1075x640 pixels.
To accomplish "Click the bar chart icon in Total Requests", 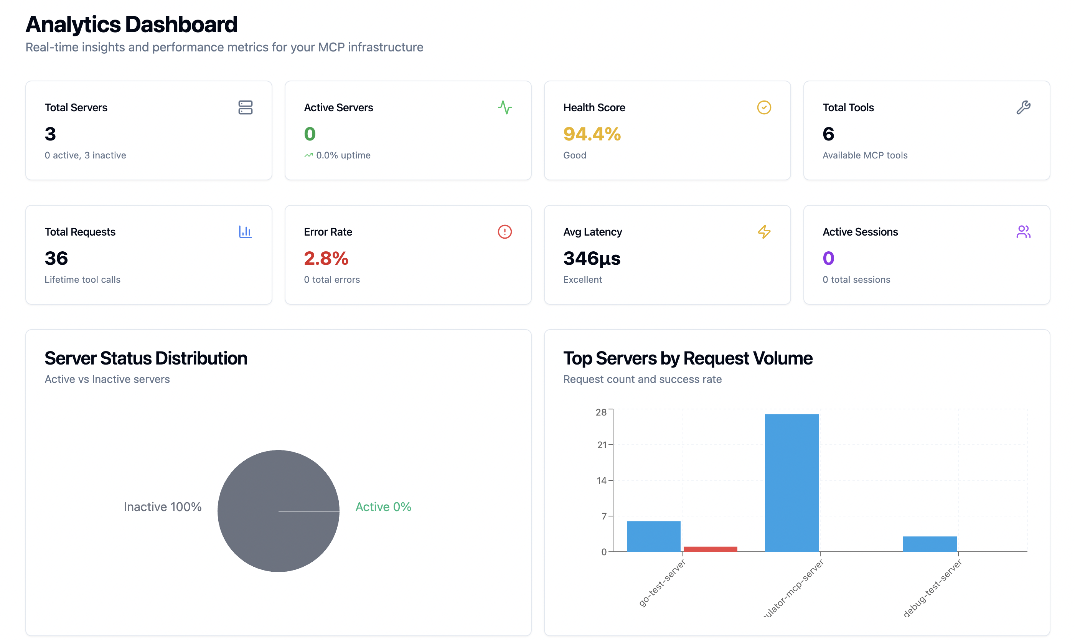I will point(245,232).
